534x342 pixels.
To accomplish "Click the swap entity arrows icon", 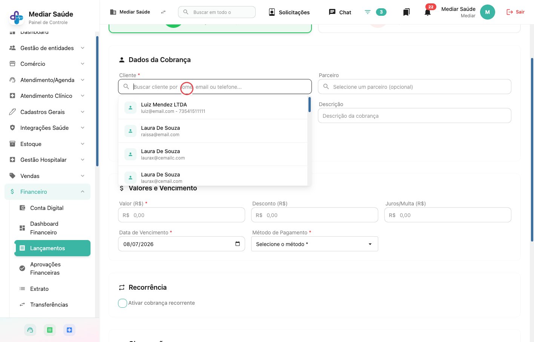I will tap(163, 12).
